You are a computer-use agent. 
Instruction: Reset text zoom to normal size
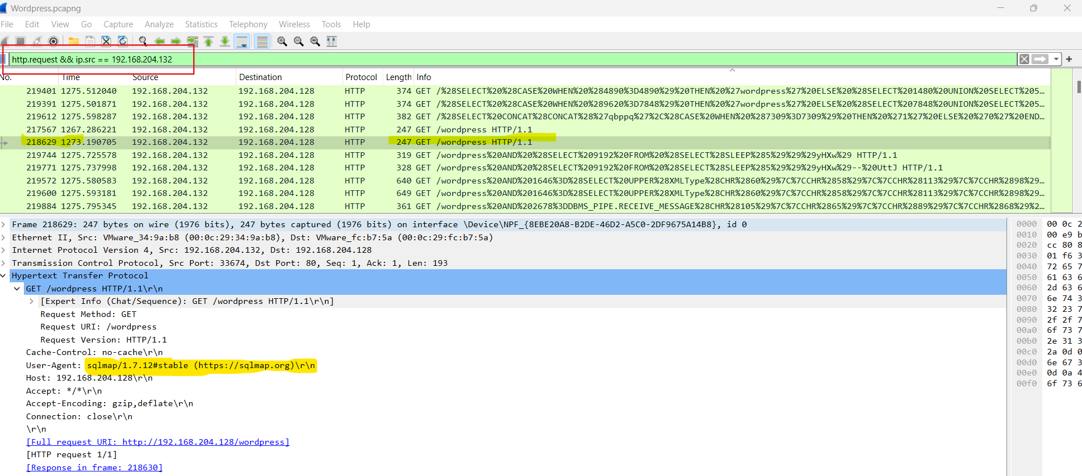pos(315,41)
